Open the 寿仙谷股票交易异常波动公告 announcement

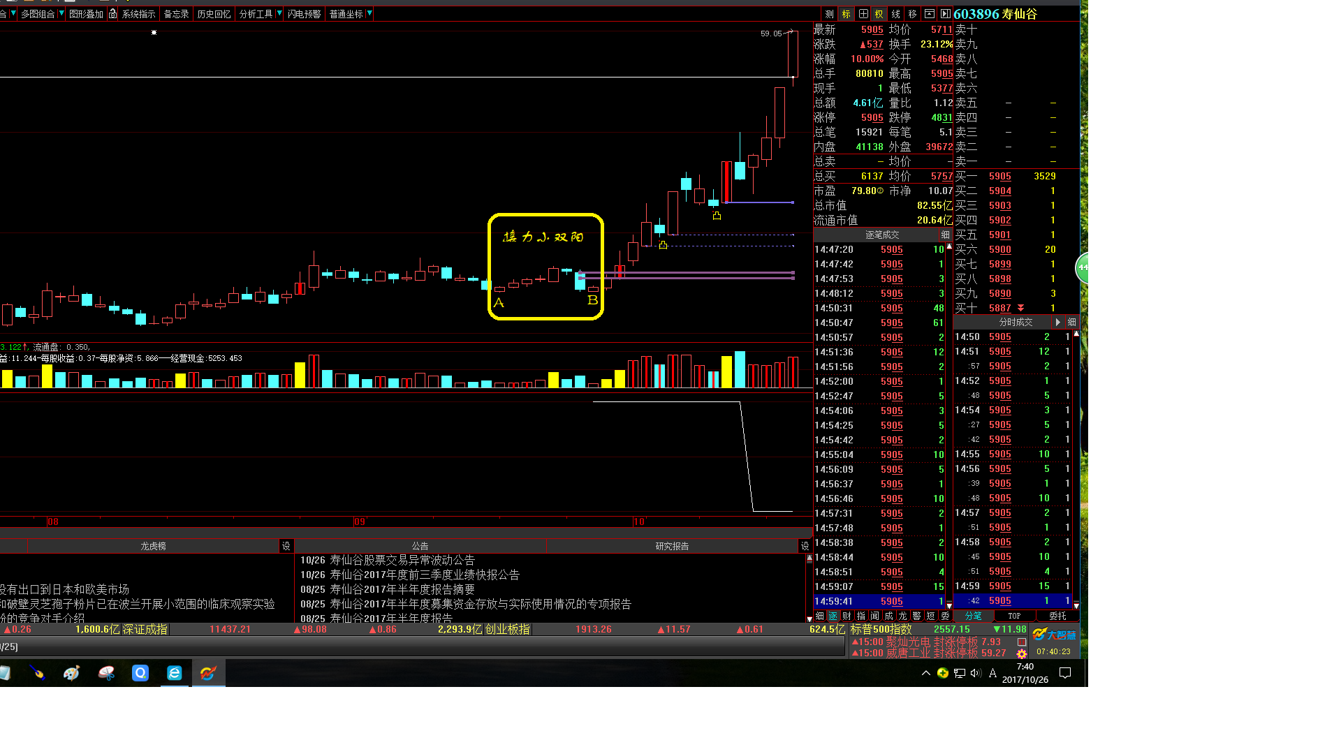402,560
